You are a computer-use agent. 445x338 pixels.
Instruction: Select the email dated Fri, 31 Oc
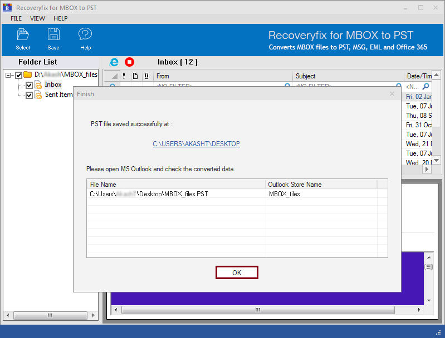coord(418,125)
